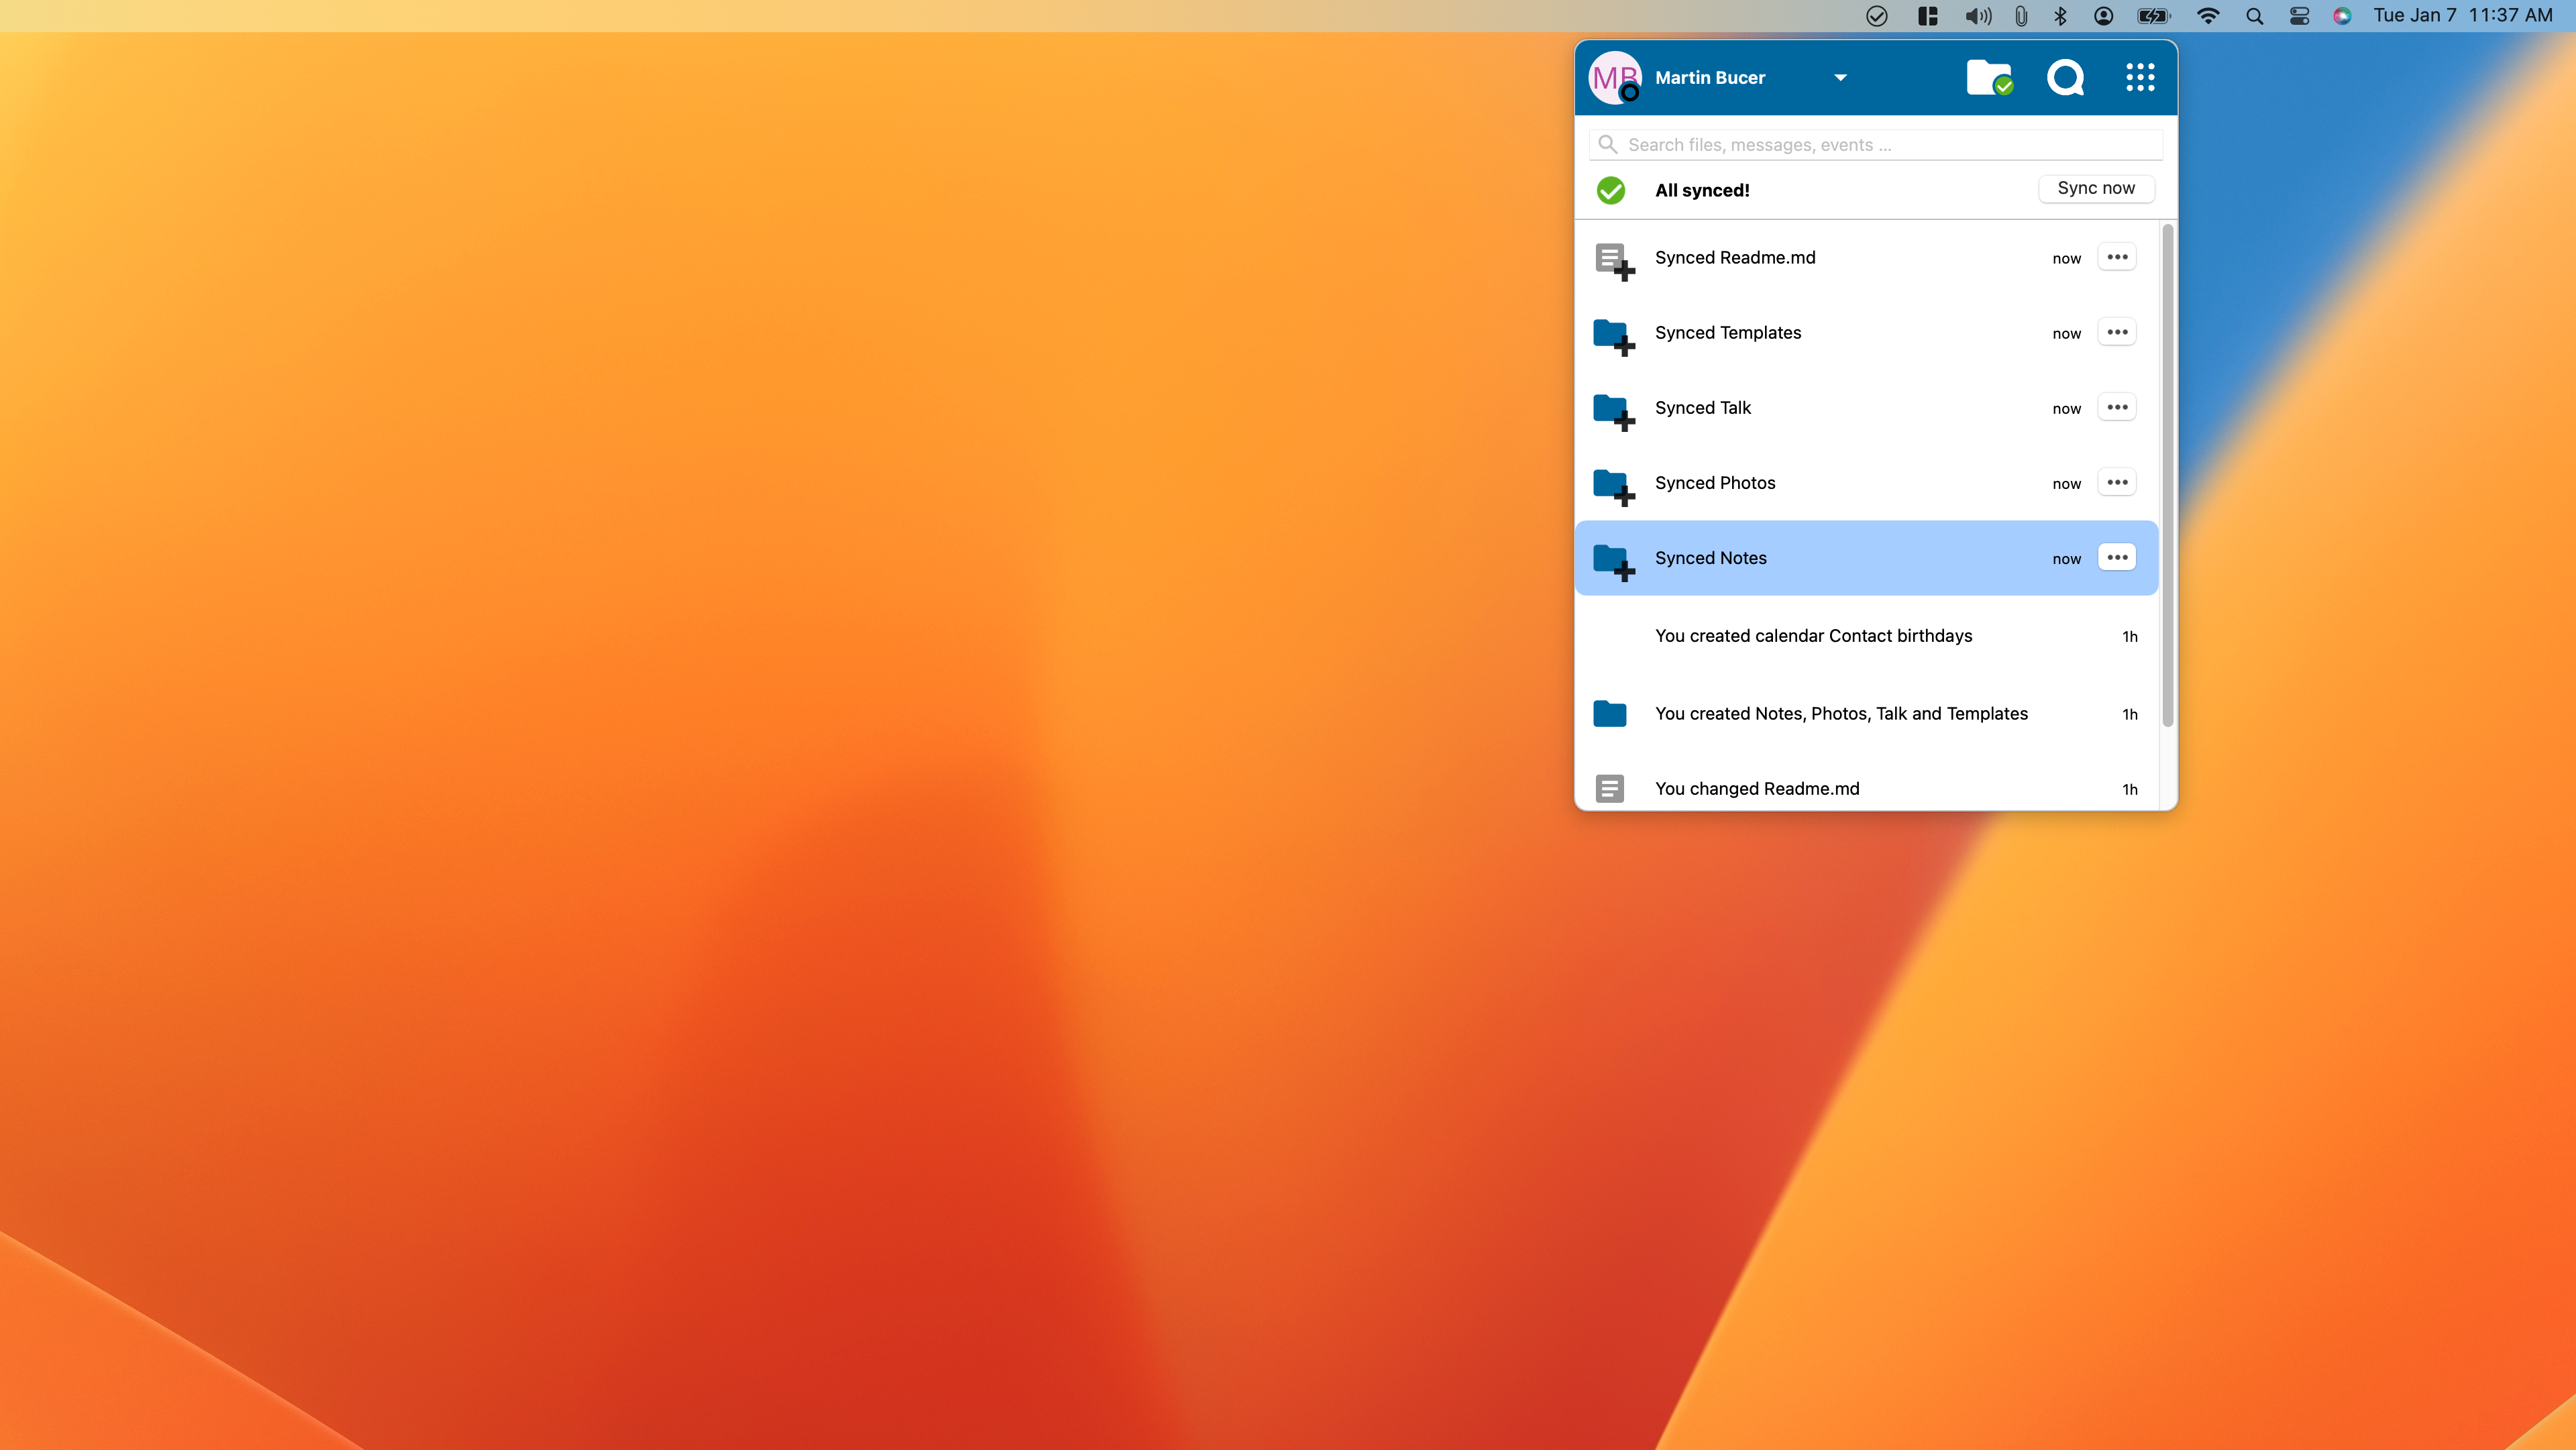The height and width of the screenshot is (1450, 2576).
Task: Click document icon beside changed Readme.md
Action: click(x=1609, y=788)
